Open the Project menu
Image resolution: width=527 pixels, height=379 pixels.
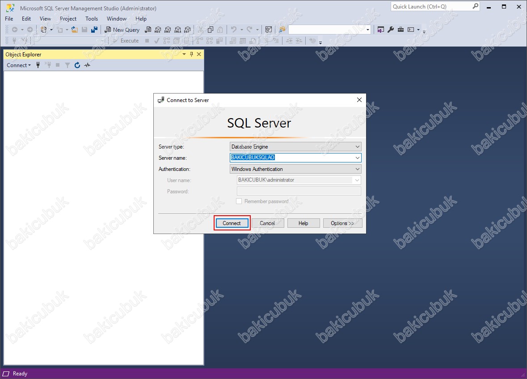point(68,18)
